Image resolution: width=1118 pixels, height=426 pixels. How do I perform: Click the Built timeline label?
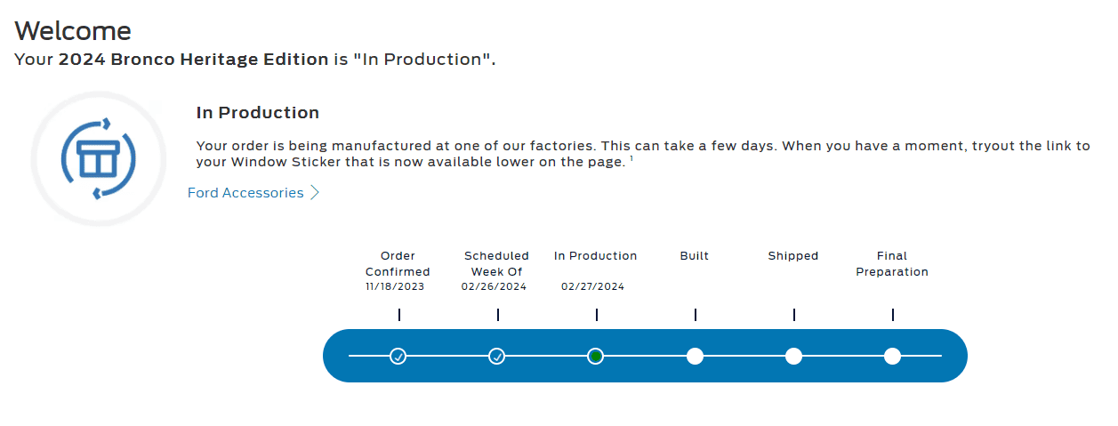[x=695, y=256]
